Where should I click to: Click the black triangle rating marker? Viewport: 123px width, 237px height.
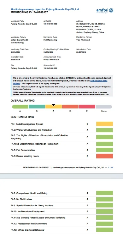54,105
